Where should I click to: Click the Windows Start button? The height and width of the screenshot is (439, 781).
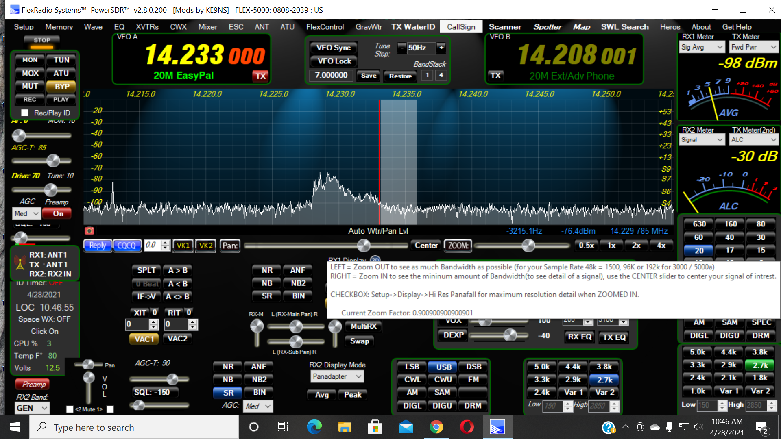pos(15,427)
